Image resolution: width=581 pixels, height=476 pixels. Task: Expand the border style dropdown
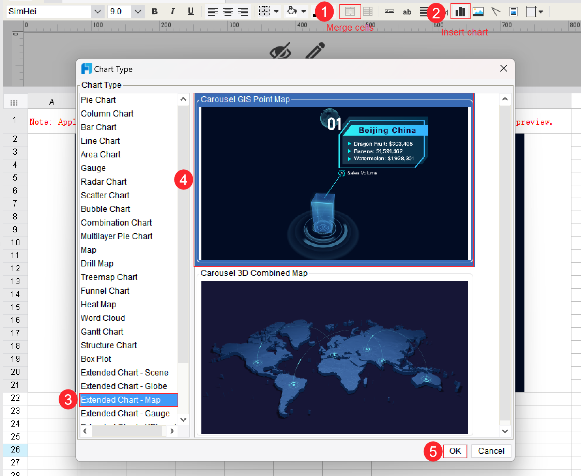tap(276, 11)
